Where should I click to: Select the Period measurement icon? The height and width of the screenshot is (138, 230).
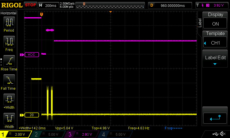click(x=9, y=24)
